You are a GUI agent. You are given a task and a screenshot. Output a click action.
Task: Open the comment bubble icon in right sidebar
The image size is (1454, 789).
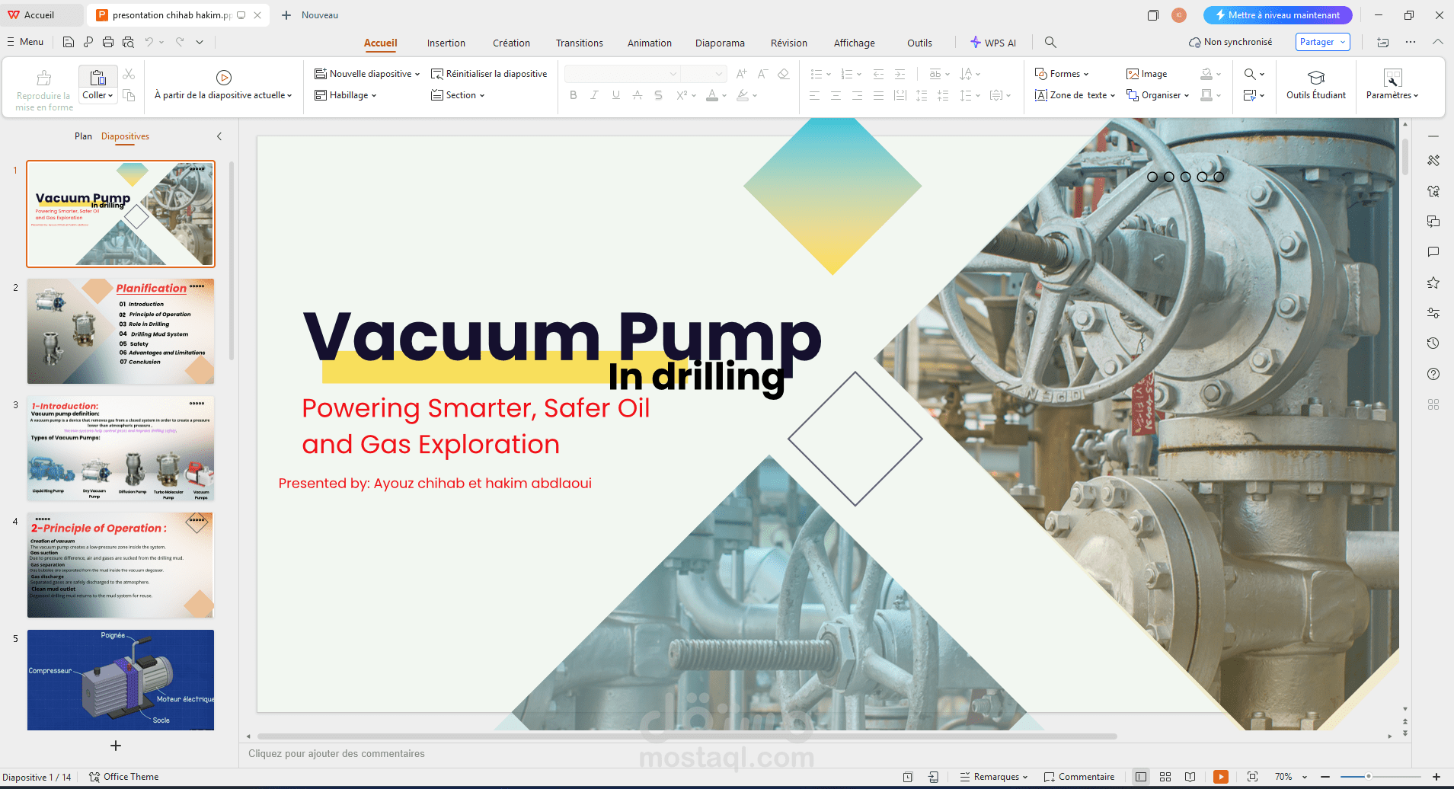click(x=1433, y=252)
